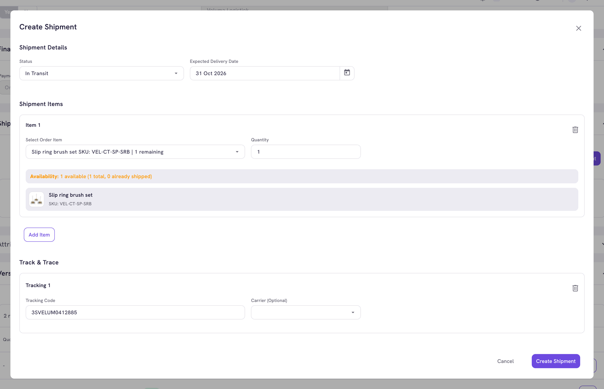
Task: Remove Tracking 1 using trash icon
Action: pos(575,288)
